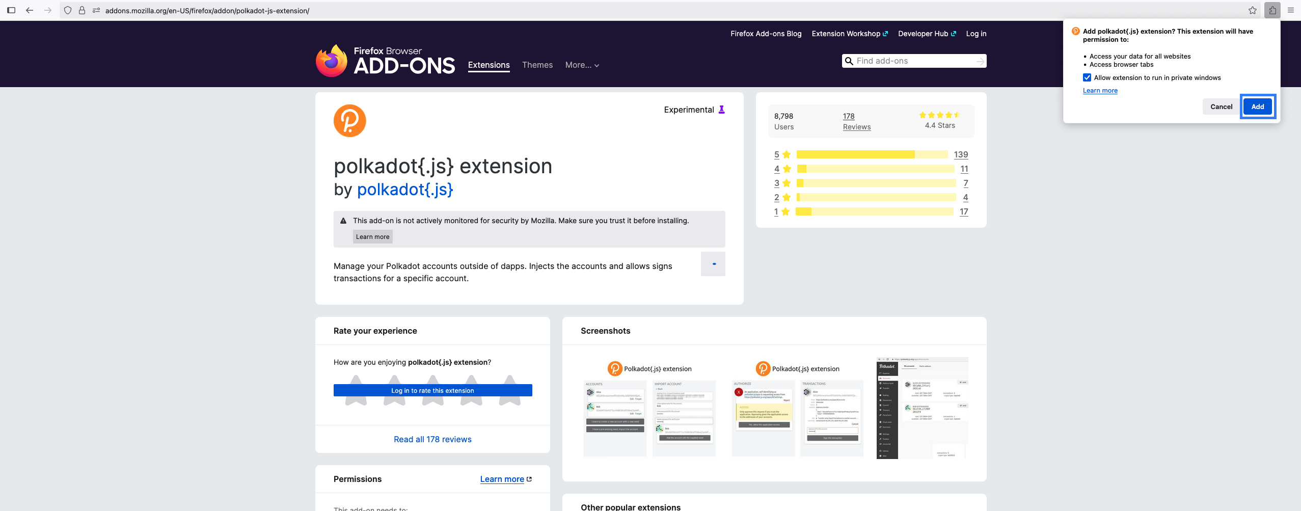This screenshot has width=1301, height=511.
Task: Focus the Find add-ons search field
Action: pyautogui.click(x=914, y=61)
